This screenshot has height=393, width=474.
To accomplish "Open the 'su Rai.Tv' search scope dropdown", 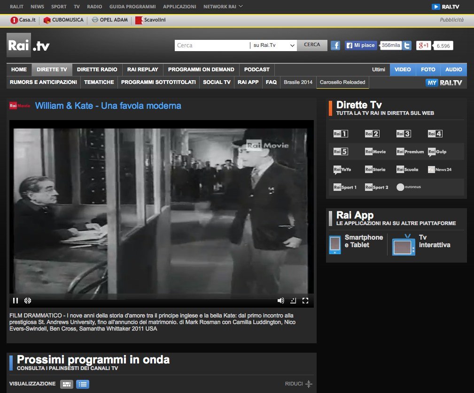I will pos(273,45).
